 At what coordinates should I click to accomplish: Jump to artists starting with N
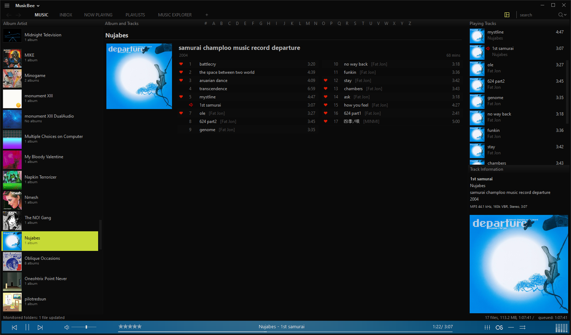coord(315,24)
